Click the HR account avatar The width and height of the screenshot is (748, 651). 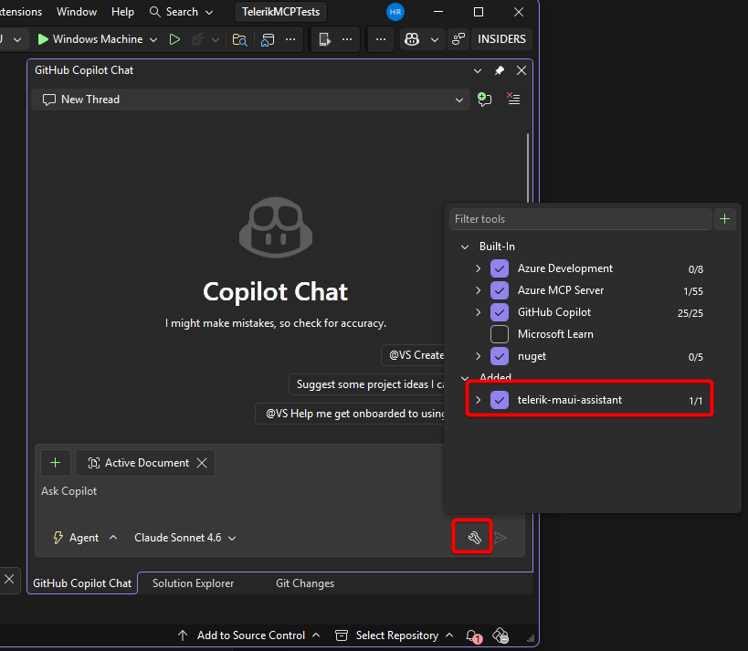(x=395, y=12)
